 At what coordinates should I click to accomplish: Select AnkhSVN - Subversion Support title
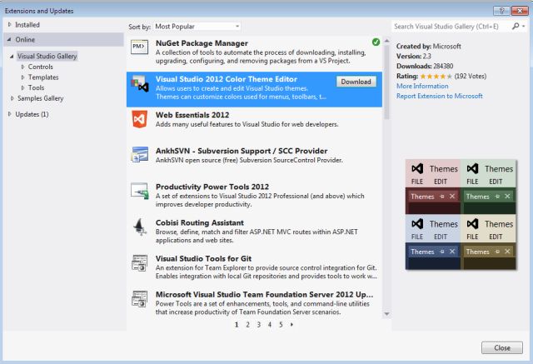(x=242, y=151)
